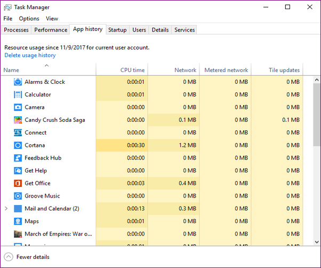Select the March of Empires row
Screen dimensions: 321x268
[58, 234]
